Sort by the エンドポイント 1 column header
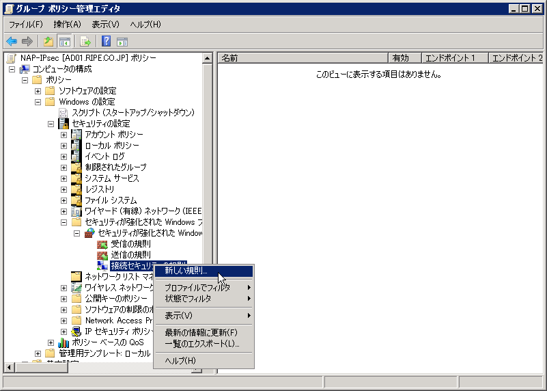Viewport: 547px width, 391px height. point(455,58)
